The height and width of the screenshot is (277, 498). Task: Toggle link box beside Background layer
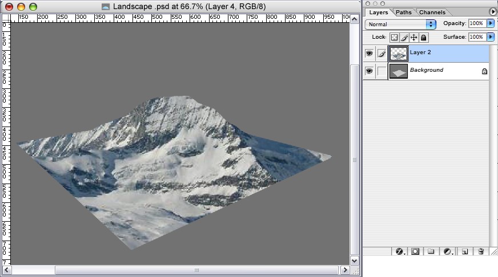381,71
